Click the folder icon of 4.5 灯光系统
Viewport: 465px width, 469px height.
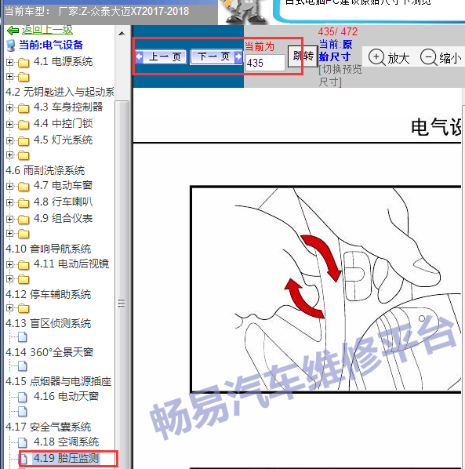pos(24,140)
